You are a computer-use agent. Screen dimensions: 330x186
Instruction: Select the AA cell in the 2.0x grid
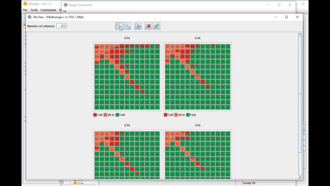point(97,47)
